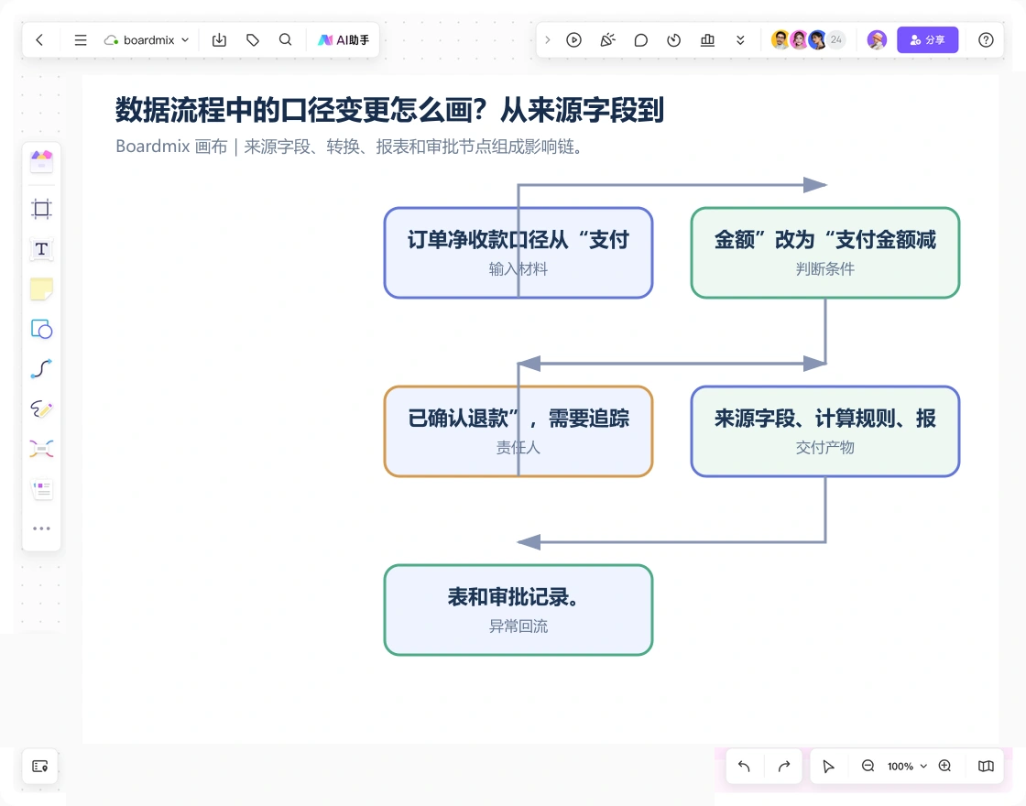Open more tools with the three dots
This screenshot has width=1026, height=806.
coord(41,528)
